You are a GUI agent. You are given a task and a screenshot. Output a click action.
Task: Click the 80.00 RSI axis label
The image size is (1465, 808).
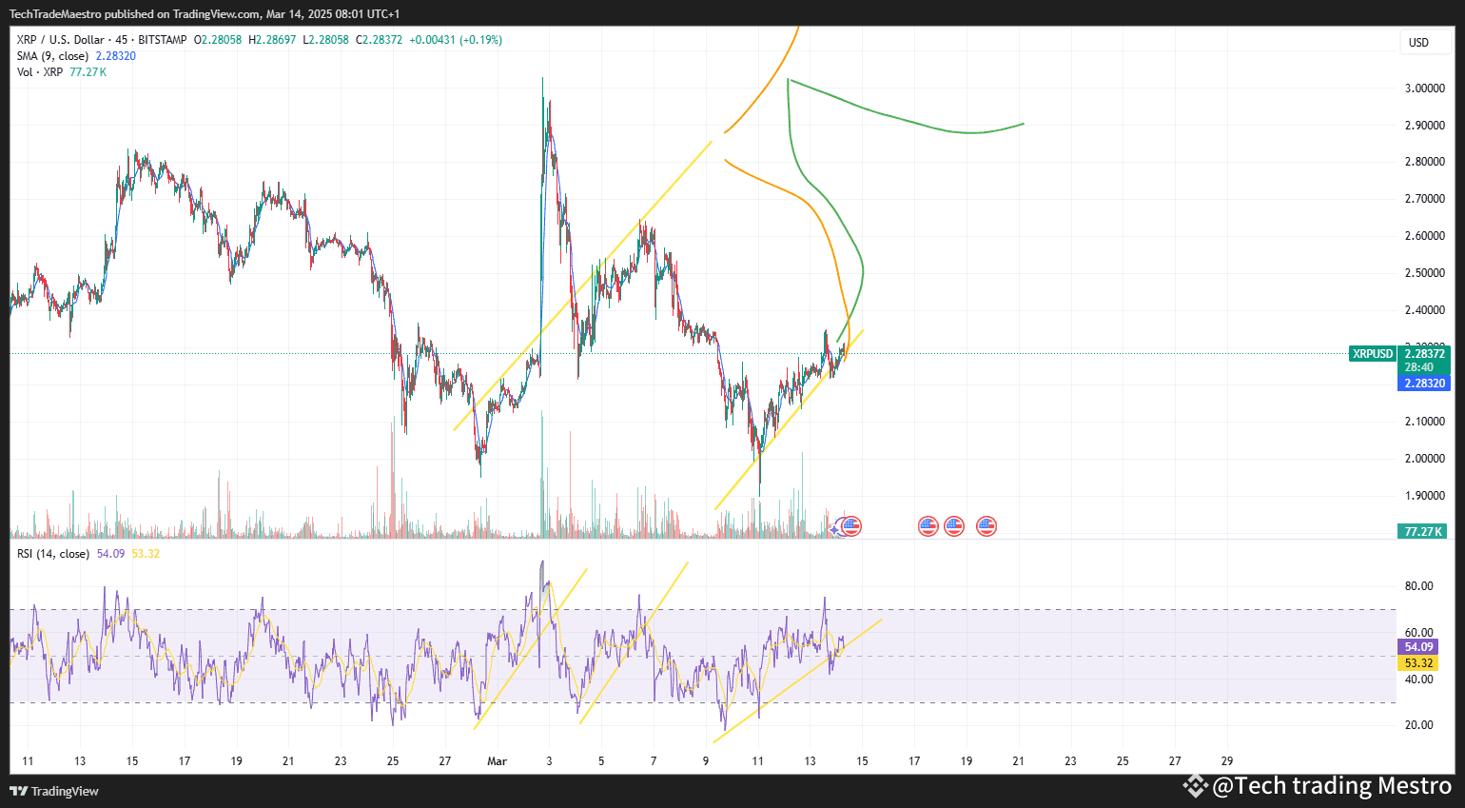tap(1419, 586)
